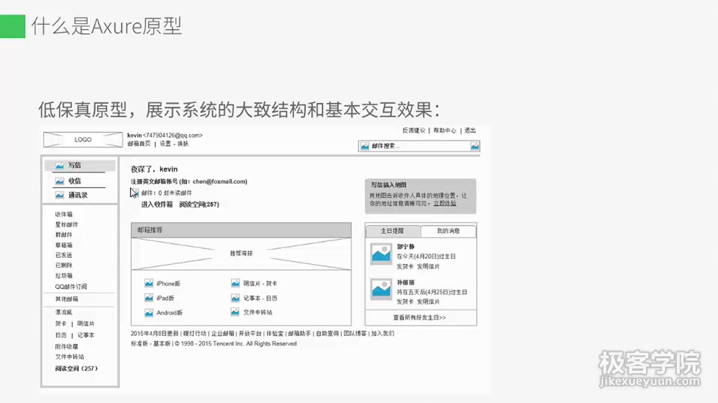The image size is (718, 403).
Task: Click 查看所有好友生日>> link
Action: 419,317
